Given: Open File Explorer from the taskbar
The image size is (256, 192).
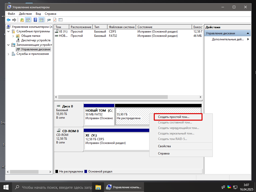Looking at the screenshot, I should tap(98, 187).
